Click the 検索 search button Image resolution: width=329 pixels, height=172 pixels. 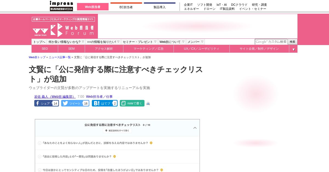point(293,42)
